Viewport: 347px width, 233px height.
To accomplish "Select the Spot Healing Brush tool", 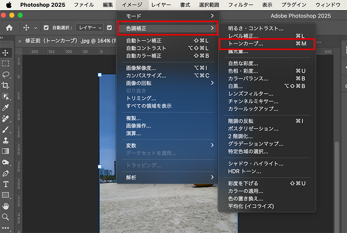I will click(x=5, y=119).
